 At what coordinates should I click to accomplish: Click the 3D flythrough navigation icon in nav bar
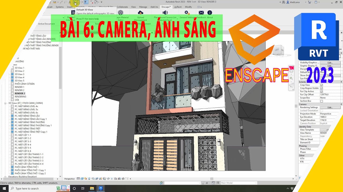(291, 86)
